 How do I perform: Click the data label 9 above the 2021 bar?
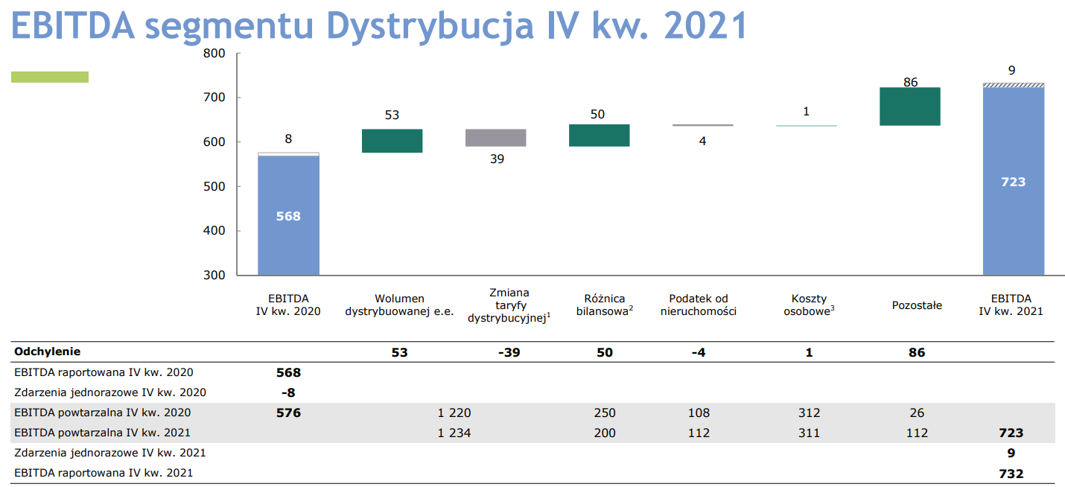click(x=1011, y=71)
